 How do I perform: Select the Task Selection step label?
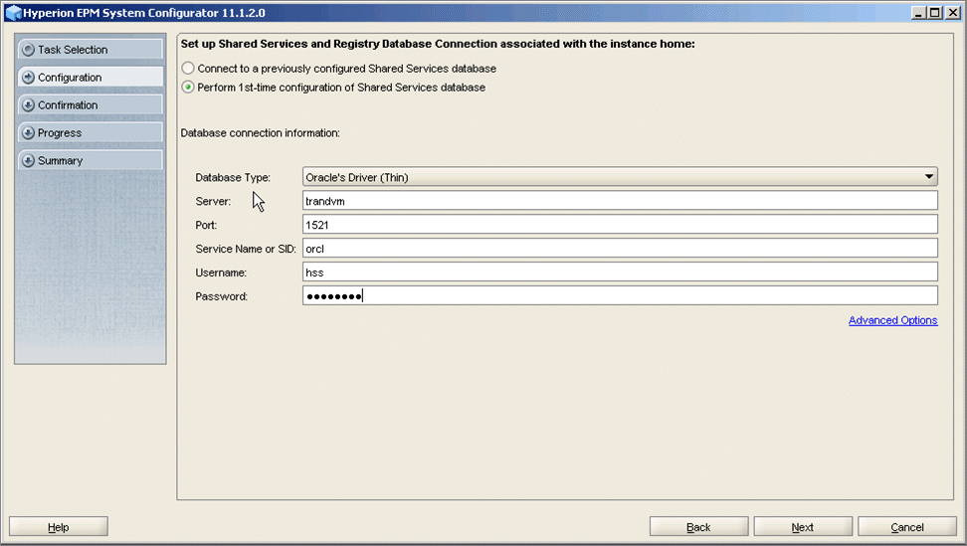pyautogui.click(x=73, y=50)
